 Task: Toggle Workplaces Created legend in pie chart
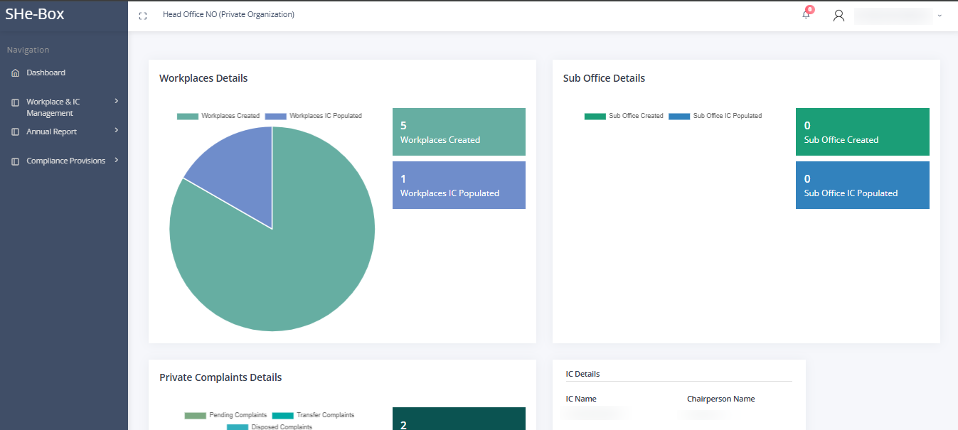click(x=218, y=116)
